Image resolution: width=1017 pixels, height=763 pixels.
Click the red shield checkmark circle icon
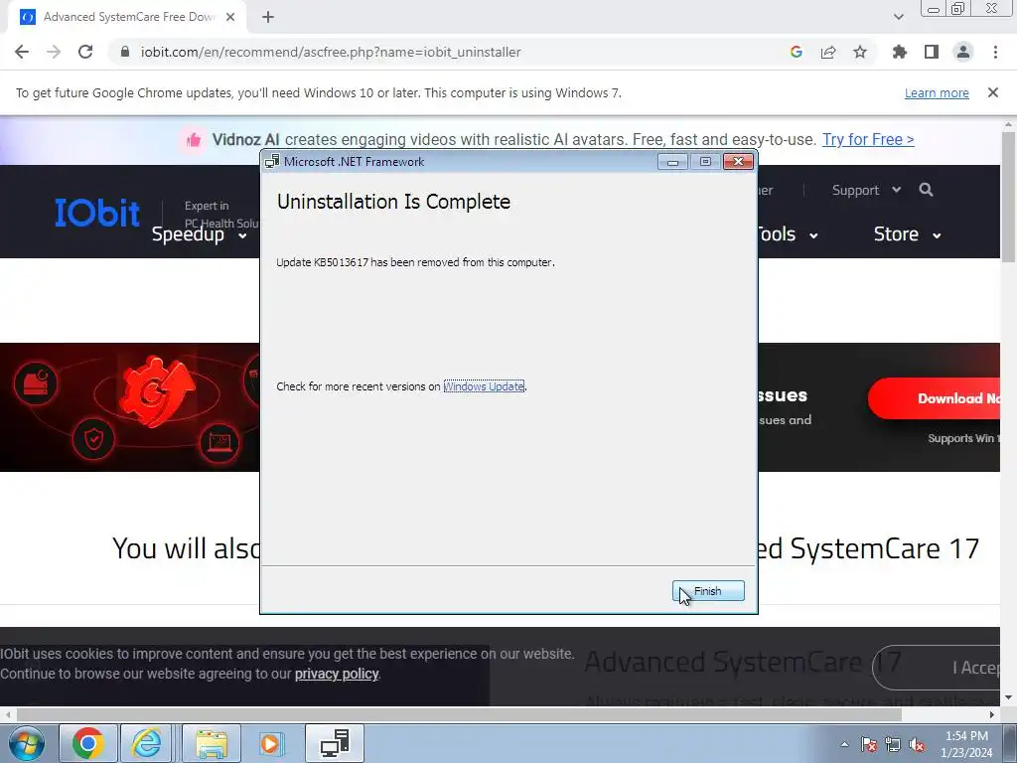93,440
